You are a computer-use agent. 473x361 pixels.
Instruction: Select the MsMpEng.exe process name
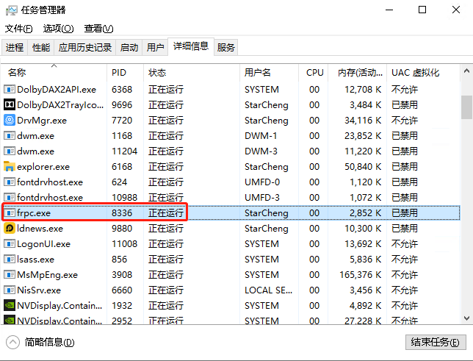pos(47,274)
